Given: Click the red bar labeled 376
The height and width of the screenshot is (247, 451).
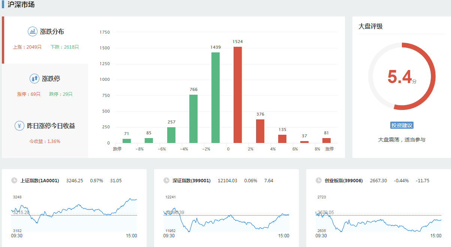Looking at the screenshot, I should tap(260, 131).
